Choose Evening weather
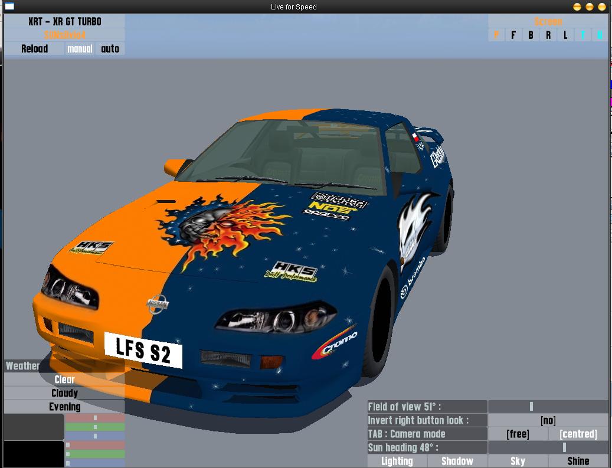612x468 pixels. coord(65,407)
